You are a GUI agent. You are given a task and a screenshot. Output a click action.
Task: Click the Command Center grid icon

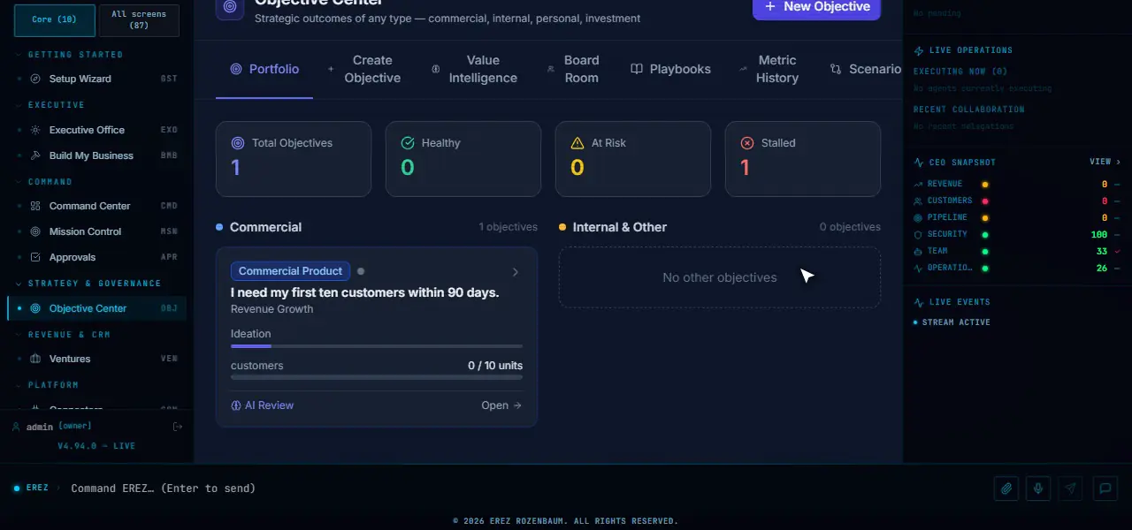tap(35, 206)
